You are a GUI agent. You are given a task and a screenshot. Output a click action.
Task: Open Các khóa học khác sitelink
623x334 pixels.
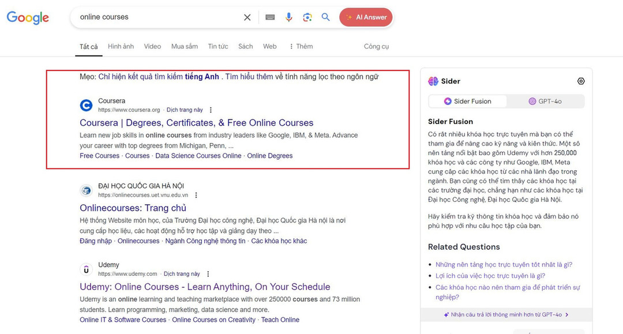[x=279, y=241]
